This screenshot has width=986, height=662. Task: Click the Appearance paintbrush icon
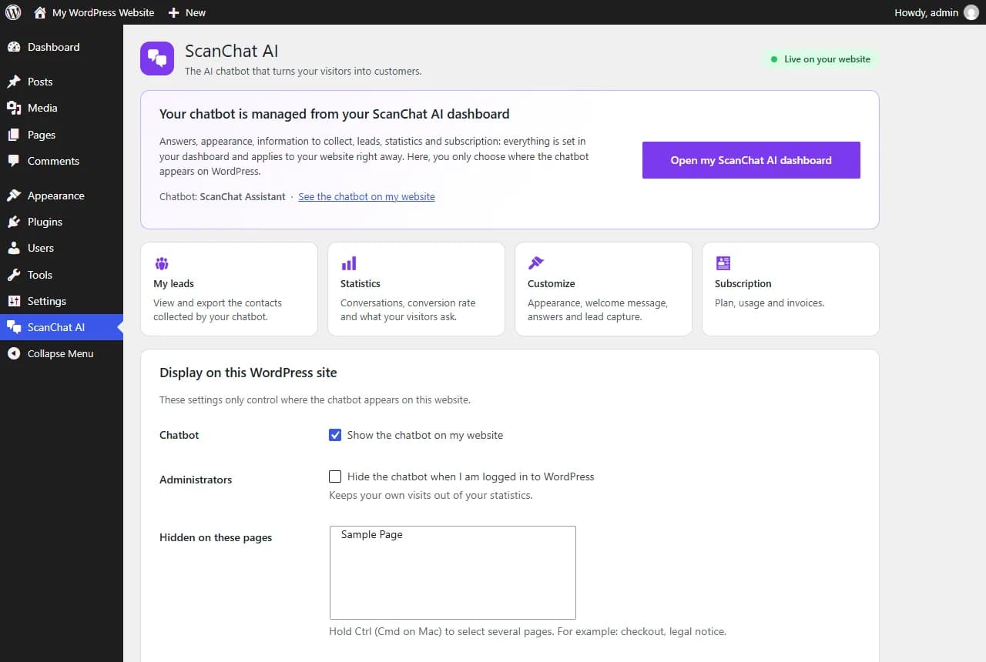[14, 196]
